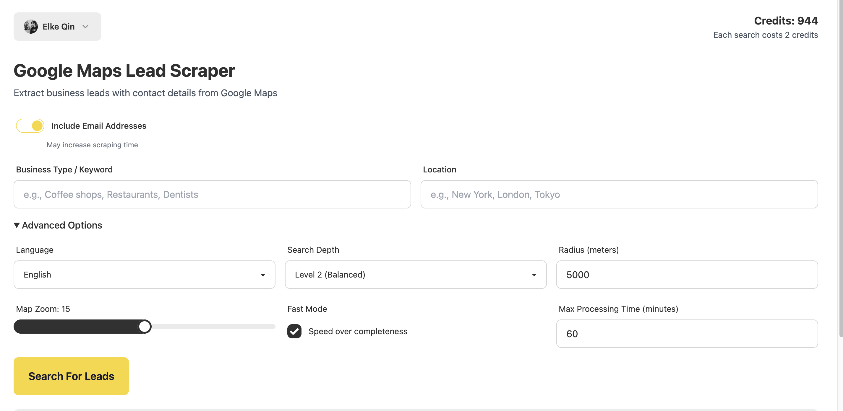
Task: Click the Radius (meters) field
Action: click(x=687, y=275)
